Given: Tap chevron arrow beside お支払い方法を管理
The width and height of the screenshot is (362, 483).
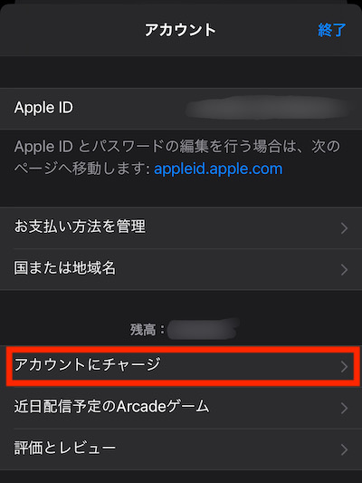Looking at the screenshot, I should (345, 228).
